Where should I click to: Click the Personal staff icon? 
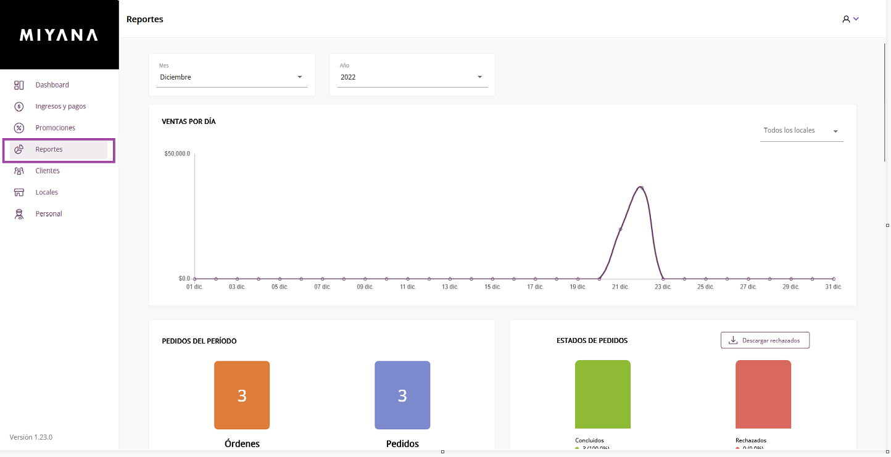click(x=19, y=214)
